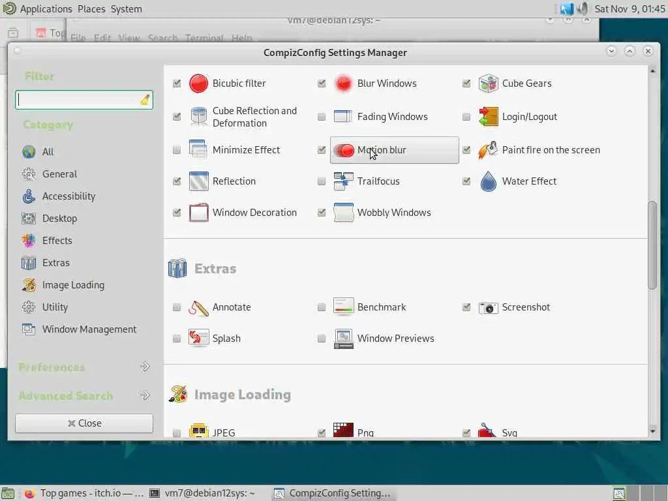Uncheck Wobbly Windows checkbox
The width and height of the screenshot is (668, 501).
322,212
